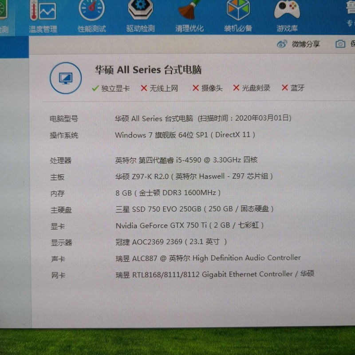This screenshot has height=355, width=355.
Task: Click the 8 GB DDR3 1600MHz memory value
Action: tap(168, 193)
